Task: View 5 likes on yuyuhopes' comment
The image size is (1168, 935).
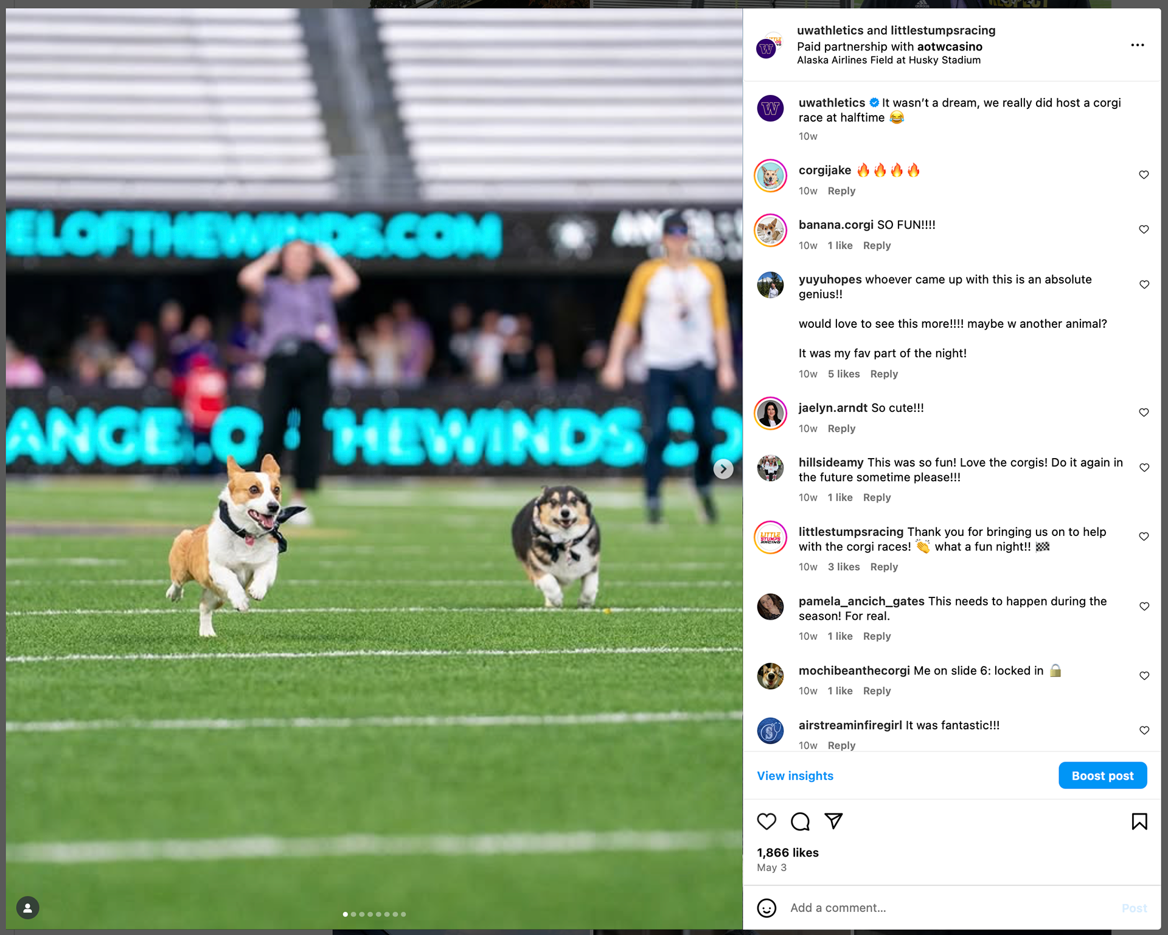Action: (844, 374)
